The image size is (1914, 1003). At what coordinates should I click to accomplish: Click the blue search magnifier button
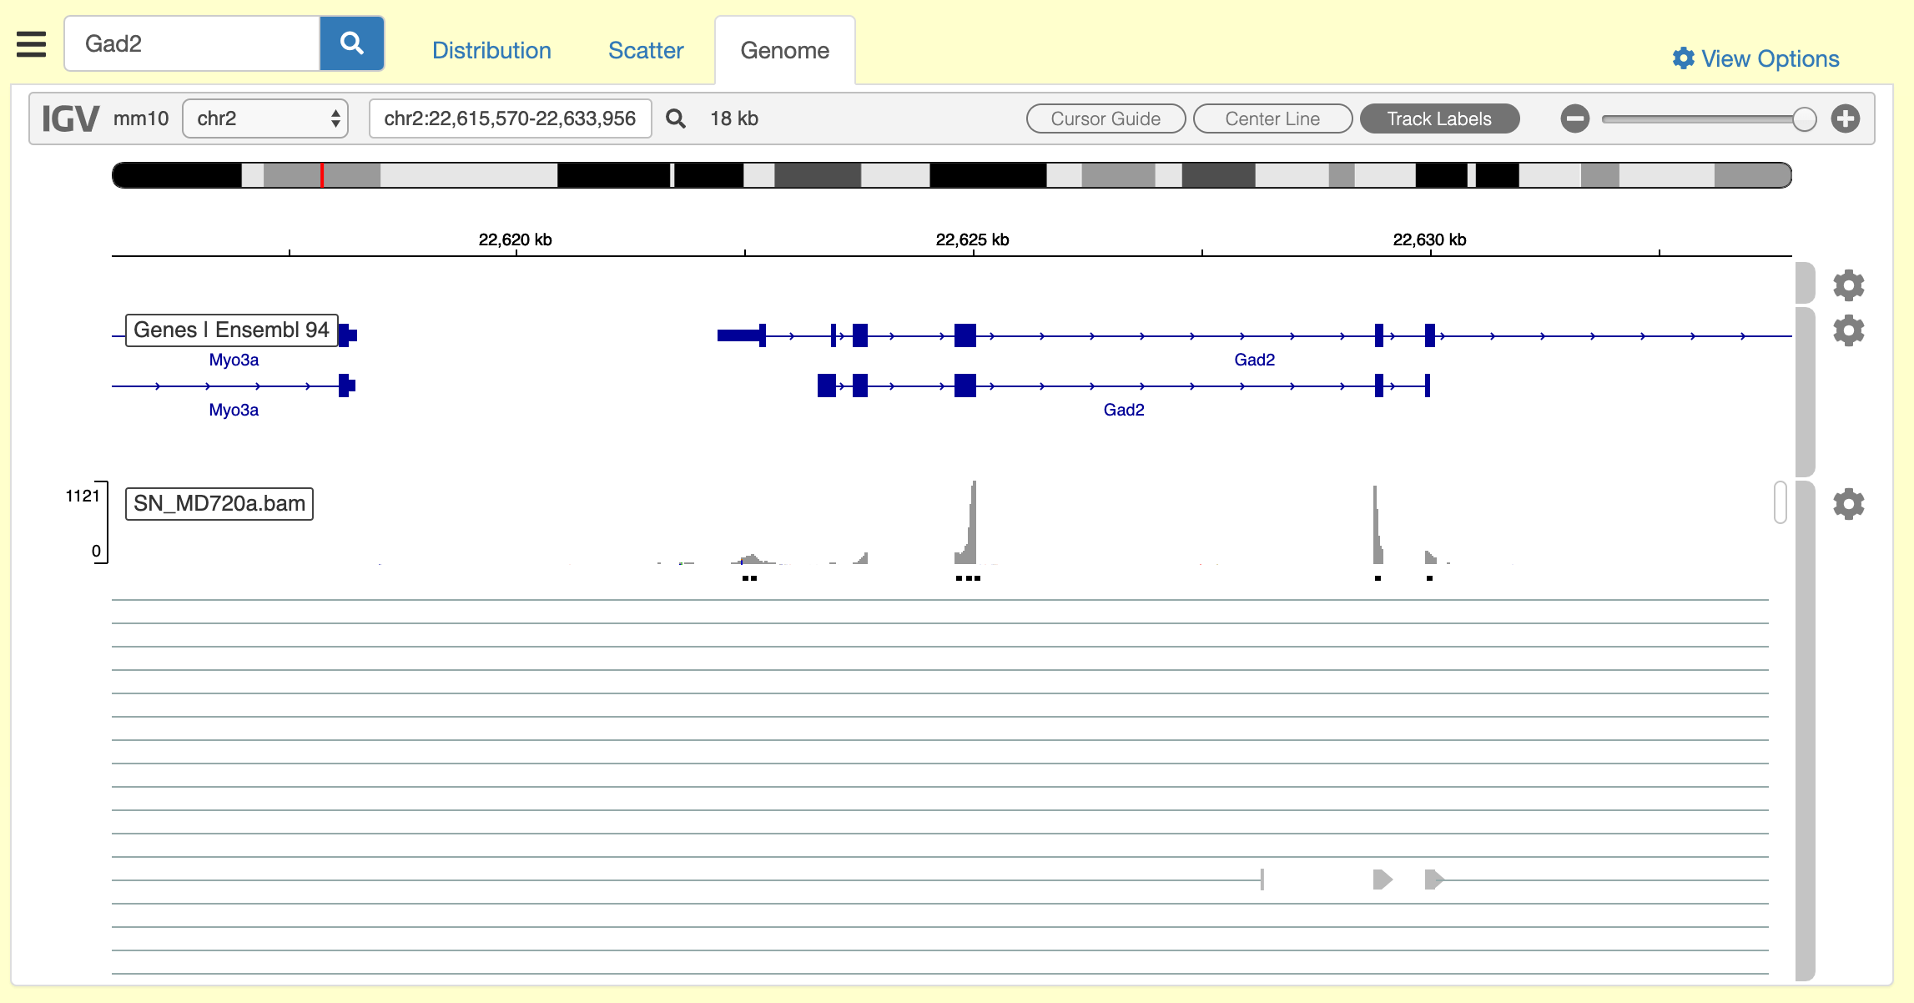[351, 43]
